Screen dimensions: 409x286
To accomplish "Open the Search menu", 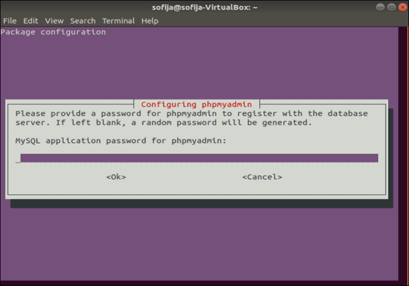I will point(82,21).
